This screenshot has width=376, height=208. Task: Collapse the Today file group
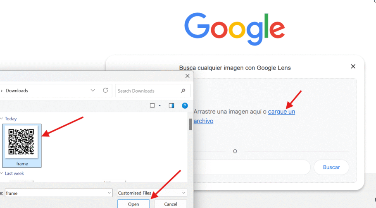(x=1, y=119)
